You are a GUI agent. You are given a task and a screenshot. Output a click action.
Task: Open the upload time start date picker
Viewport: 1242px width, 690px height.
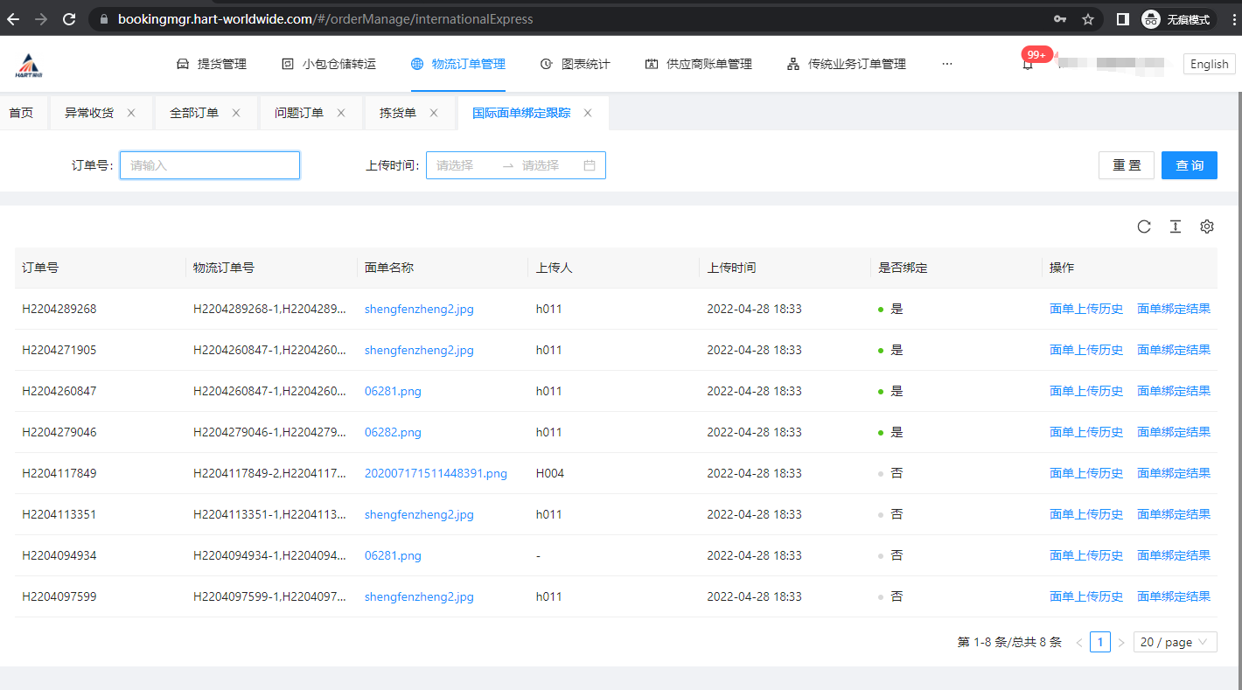click(462, 165)
